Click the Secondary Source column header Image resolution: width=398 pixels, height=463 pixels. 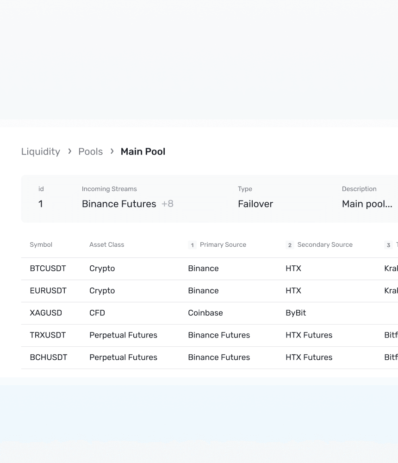[325, 244]
